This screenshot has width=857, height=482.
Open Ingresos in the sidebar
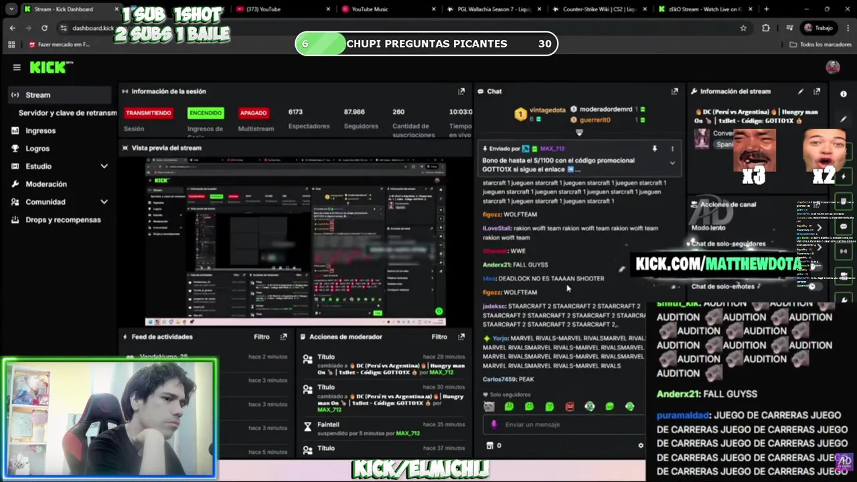pyautogui.click(x=40, y=131)
